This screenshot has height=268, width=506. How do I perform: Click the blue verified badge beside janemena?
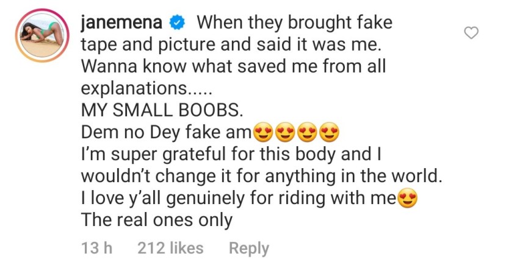[x=176, y=23]
